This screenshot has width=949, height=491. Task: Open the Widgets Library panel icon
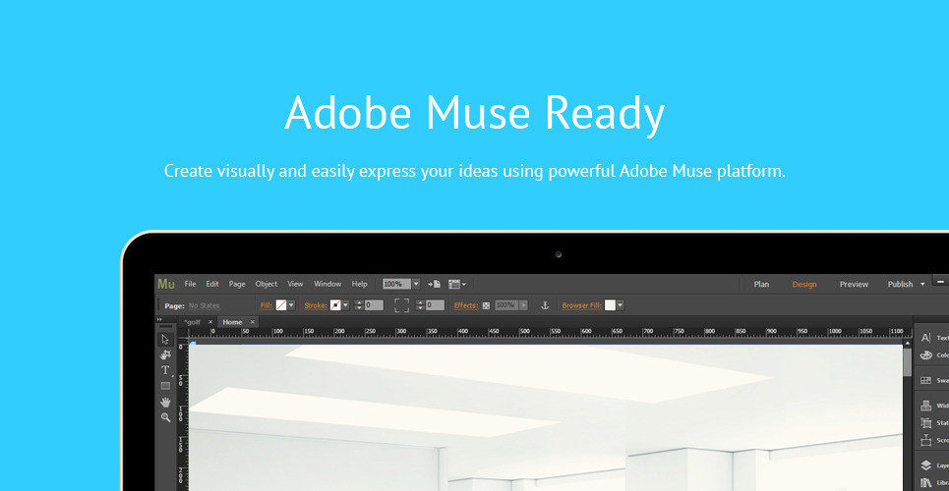(x=925, y=406)
